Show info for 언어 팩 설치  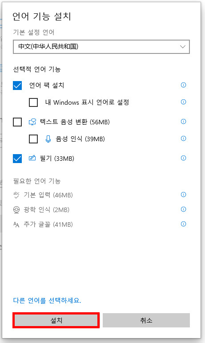click(183, 85)
